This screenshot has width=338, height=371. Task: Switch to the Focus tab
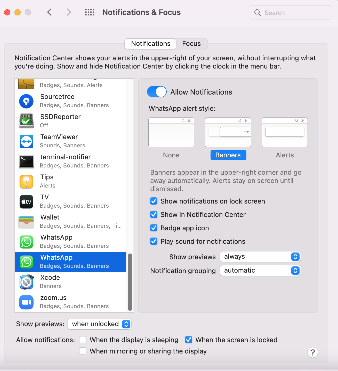tap(191, 44)
